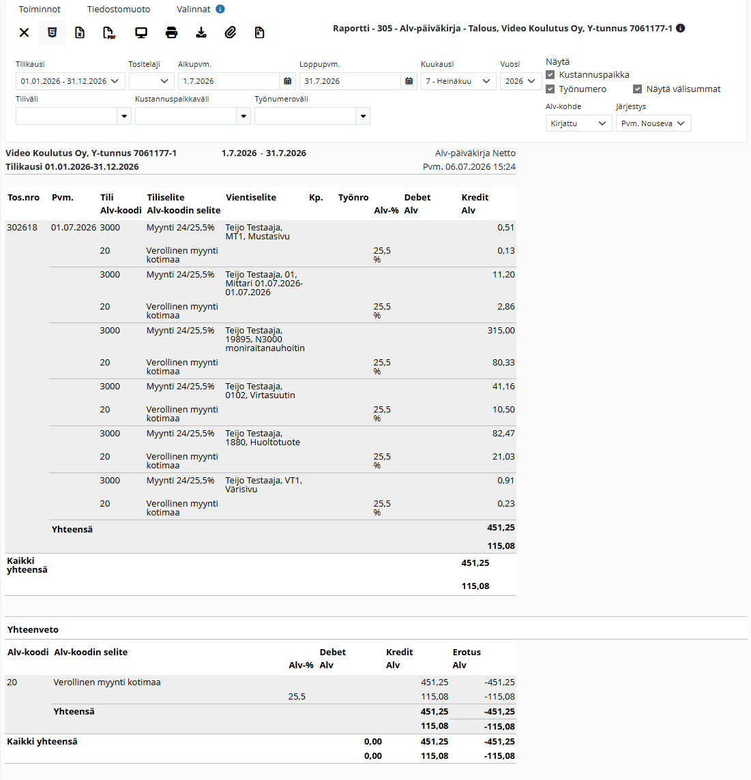Open the Alv-kohde dropdown Kirjattu
The image size is (751, 780).
coord(579,123)
